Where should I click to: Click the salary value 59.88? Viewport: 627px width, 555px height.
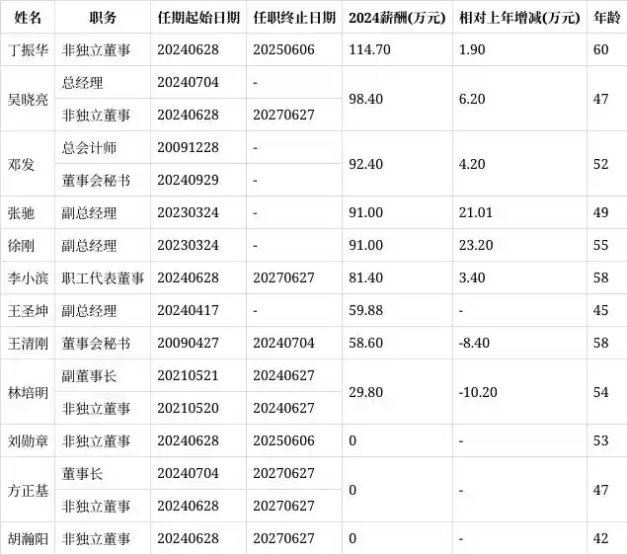(x=366, y=310)
